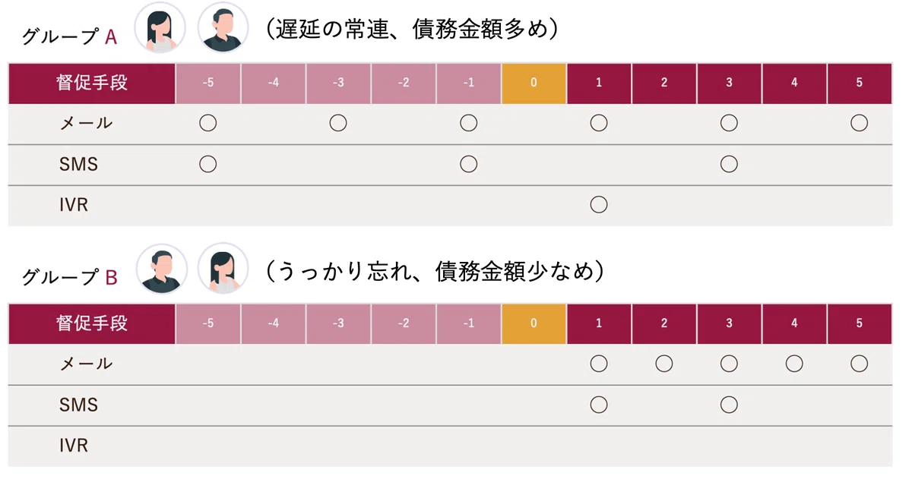This screenshot has width=912, height=479.
Task: Click the SMS row label in Group A
Action: (78, 164)
